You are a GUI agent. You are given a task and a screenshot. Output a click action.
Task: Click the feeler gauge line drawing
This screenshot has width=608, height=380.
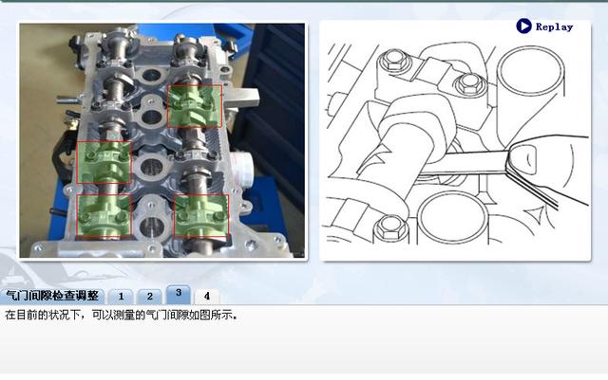pyautogui.click(x=455, y=140)
